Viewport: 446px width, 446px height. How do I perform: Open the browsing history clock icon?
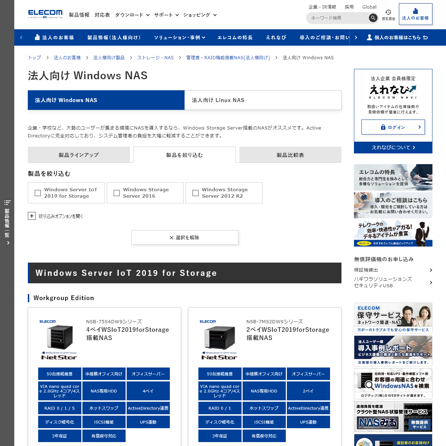tap(388, 12)
